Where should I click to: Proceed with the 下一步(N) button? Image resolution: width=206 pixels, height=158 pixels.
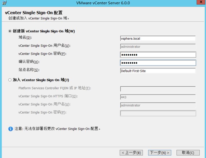coord(160,153)
